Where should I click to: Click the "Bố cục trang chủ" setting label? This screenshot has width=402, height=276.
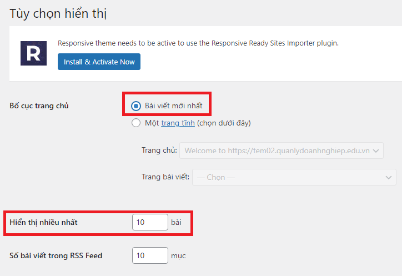[x=39, y=106]
